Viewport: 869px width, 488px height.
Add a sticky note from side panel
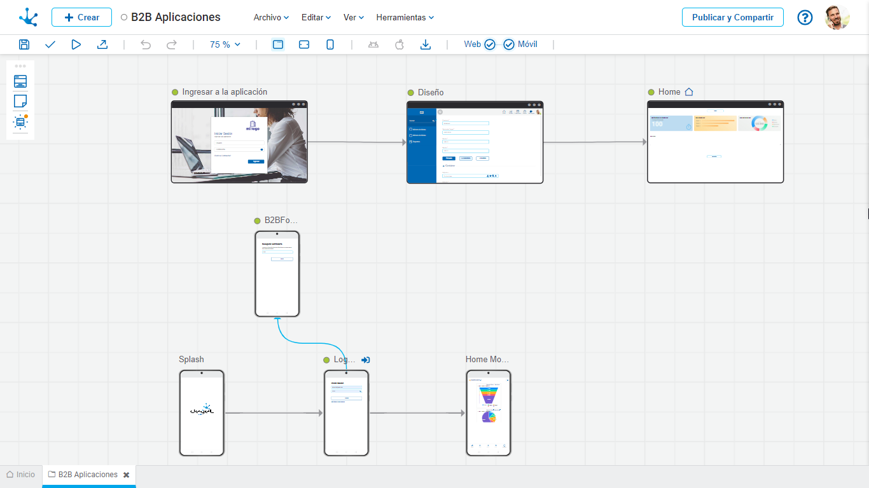(20, 101)
